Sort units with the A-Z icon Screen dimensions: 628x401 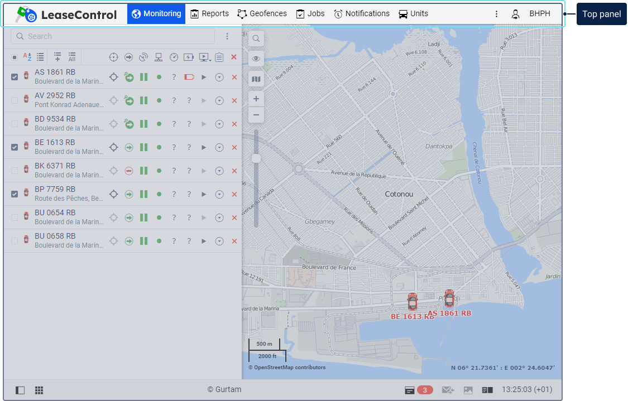pyautogui.click(x=27, y=57)
